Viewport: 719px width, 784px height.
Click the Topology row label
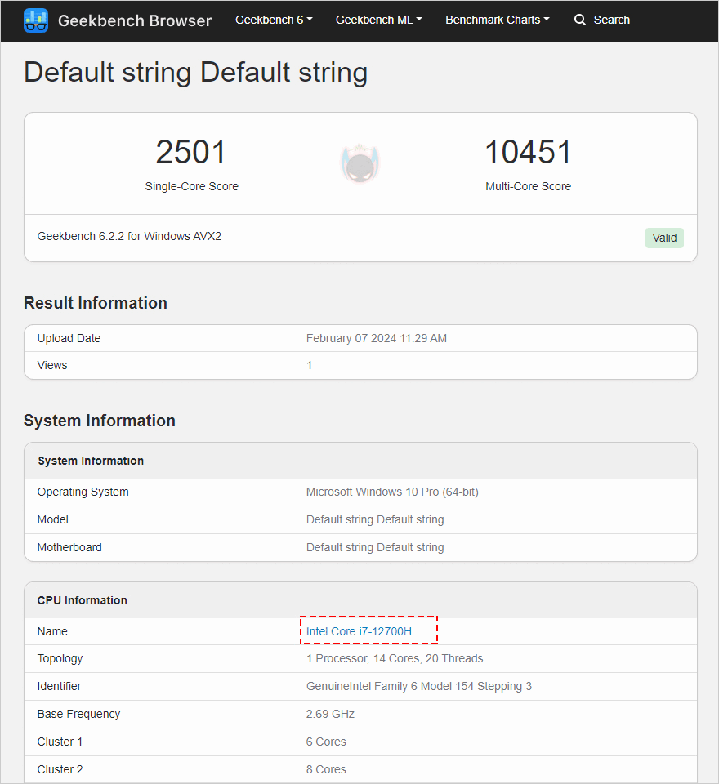60,658
